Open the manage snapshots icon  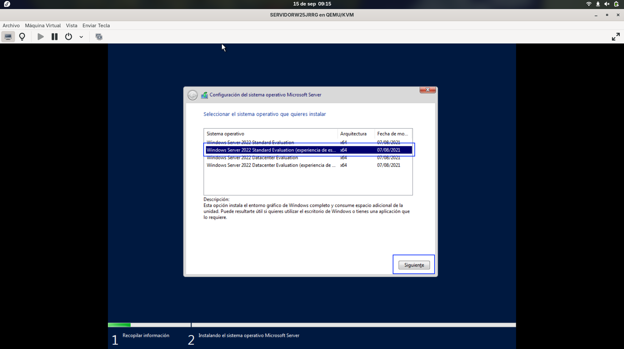pyautogui.click(x=99, y=37)
